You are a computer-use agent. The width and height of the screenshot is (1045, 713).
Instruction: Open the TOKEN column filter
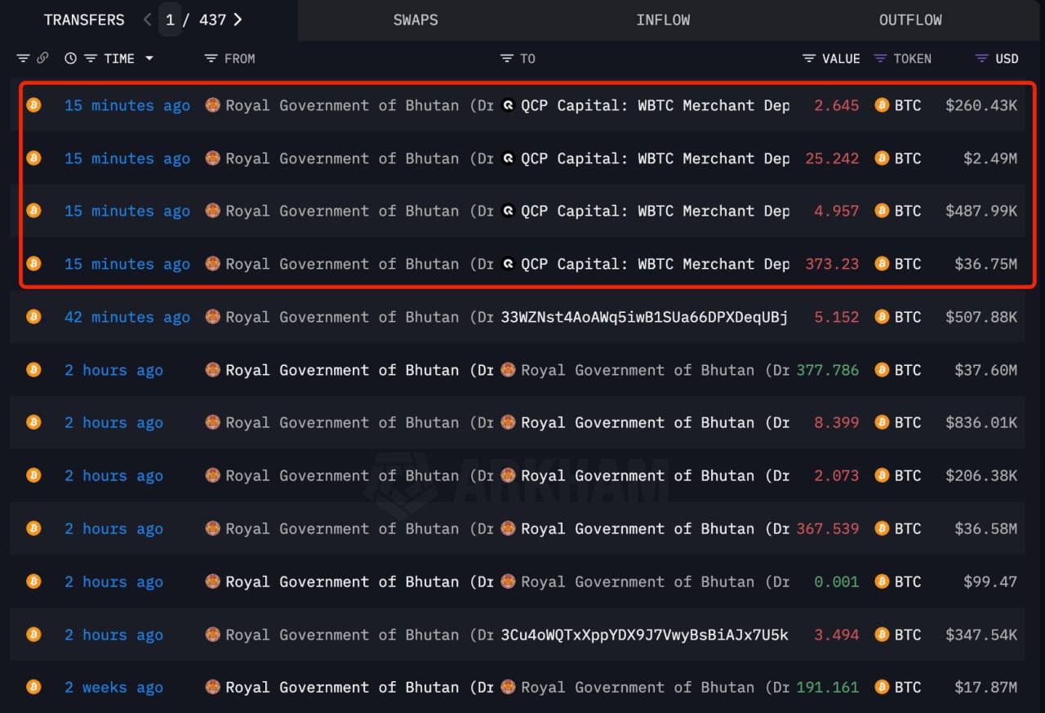coord(880,59)
